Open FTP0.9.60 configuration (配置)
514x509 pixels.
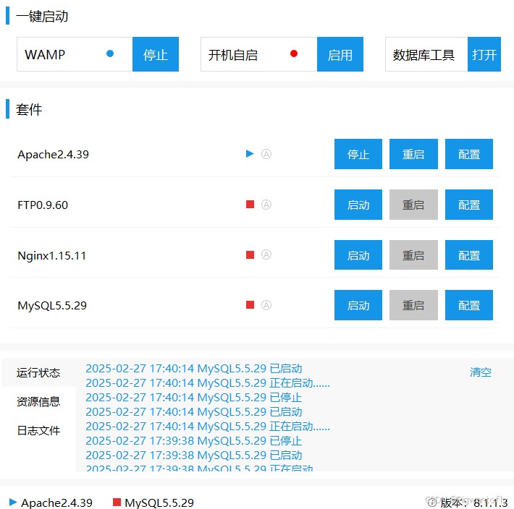click(469, 205)
